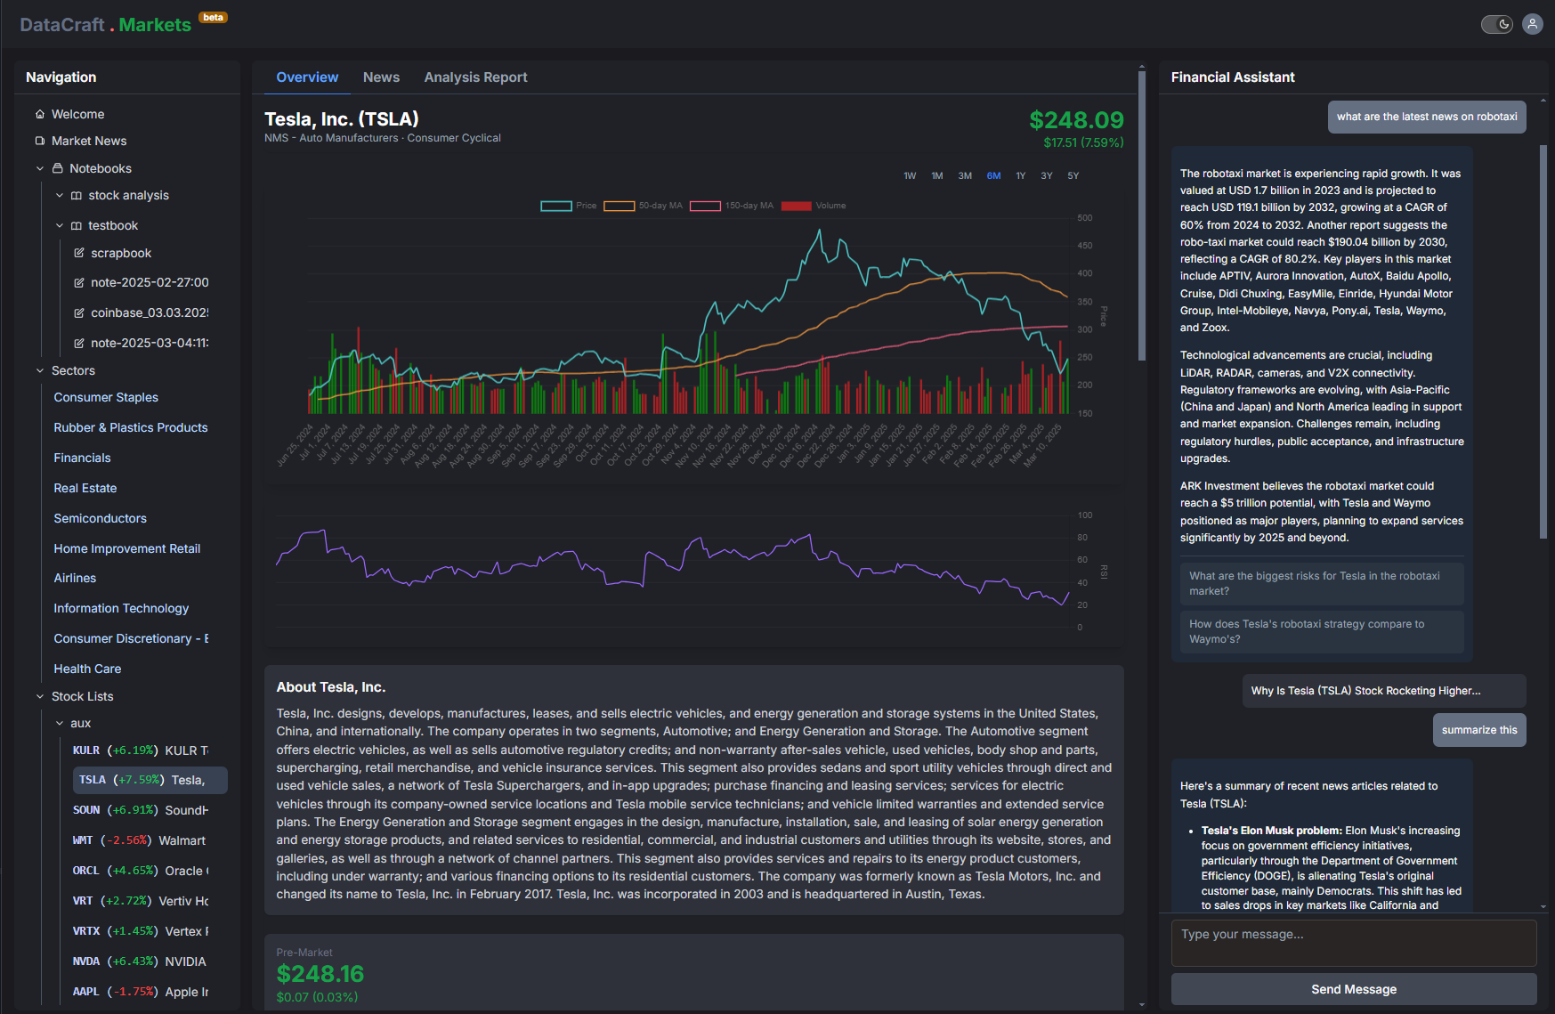The image size is (1555, 1014).
Task: Open Market News in navigation
Action: pos(89,141)
